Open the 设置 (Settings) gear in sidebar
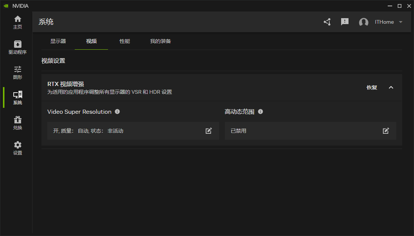Image resolution: width=414 pixels, height=236 pixels. [x=17, y=148]
